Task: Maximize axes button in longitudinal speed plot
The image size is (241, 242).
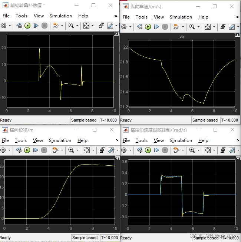Action: tap(237, 35)
